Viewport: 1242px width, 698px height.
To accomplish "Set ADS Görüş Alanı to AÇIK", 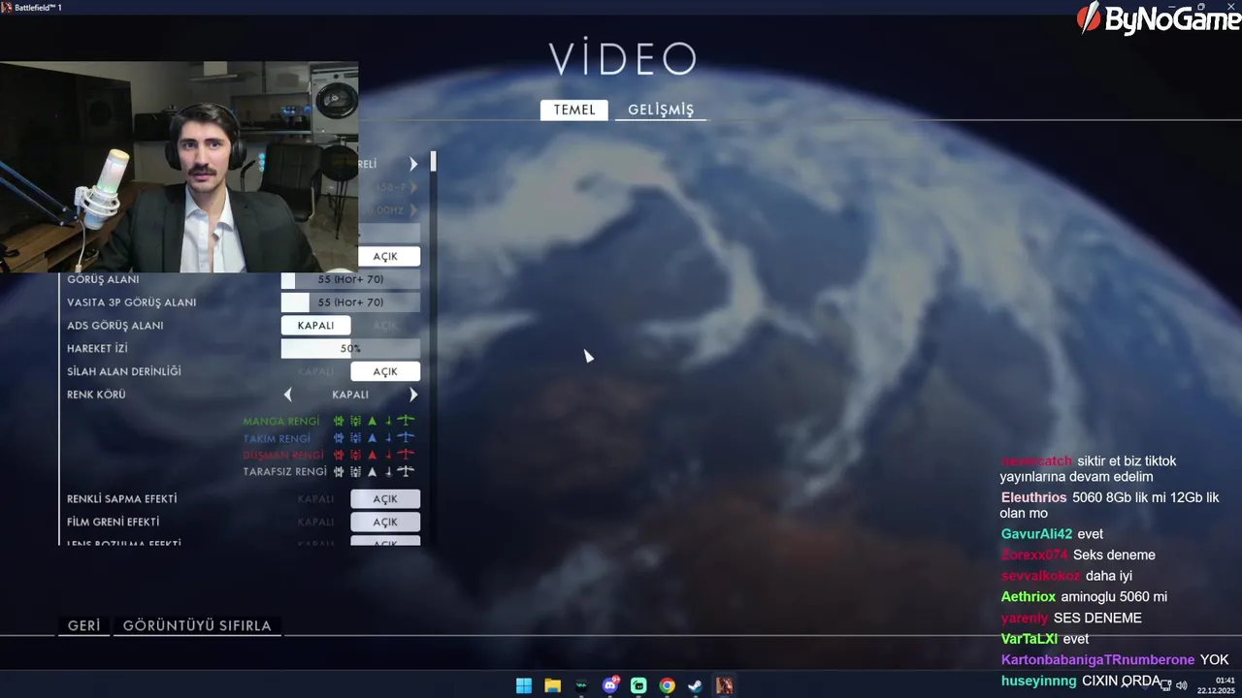I will [x=385, y=326].
